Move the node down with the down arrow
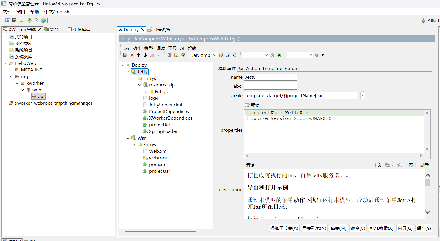440x241 pixels. tap(145, 55)
